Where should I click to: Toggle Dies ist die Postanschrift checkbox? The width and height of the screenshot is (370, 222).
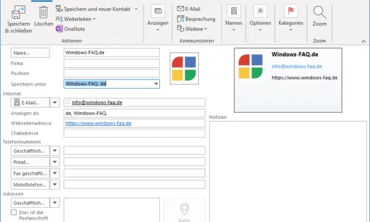click(14, 212)
